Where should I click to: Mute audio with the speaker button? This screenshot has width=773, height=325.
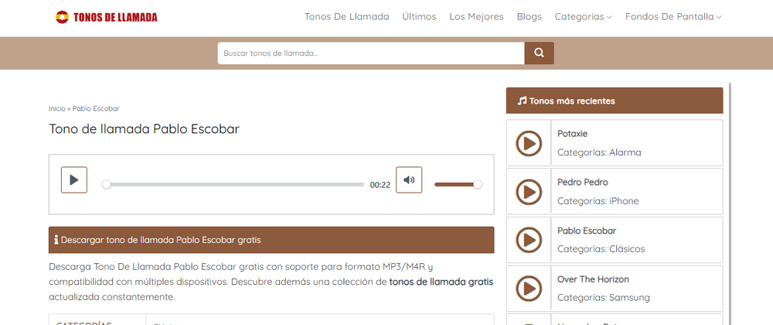pos(409,180)
